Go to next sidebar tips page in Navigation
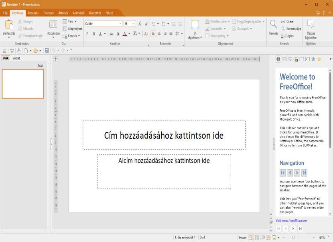Screen dimensions: 333x242 pos(297,172)
